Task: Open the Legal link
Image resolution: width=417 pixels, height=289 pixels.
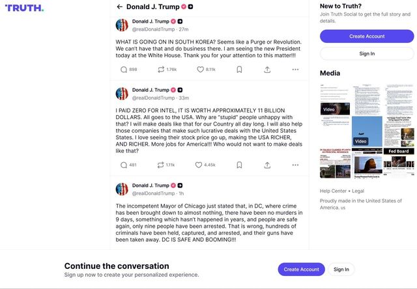Action: pyautogui.click(x=358, y=191)
